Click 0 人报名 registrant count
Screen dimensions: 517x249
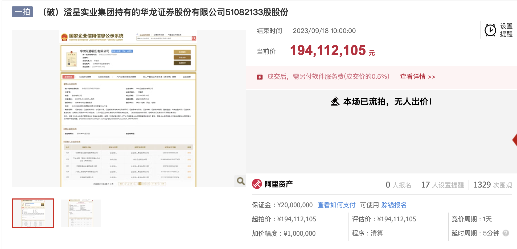[x=399, y=185]
